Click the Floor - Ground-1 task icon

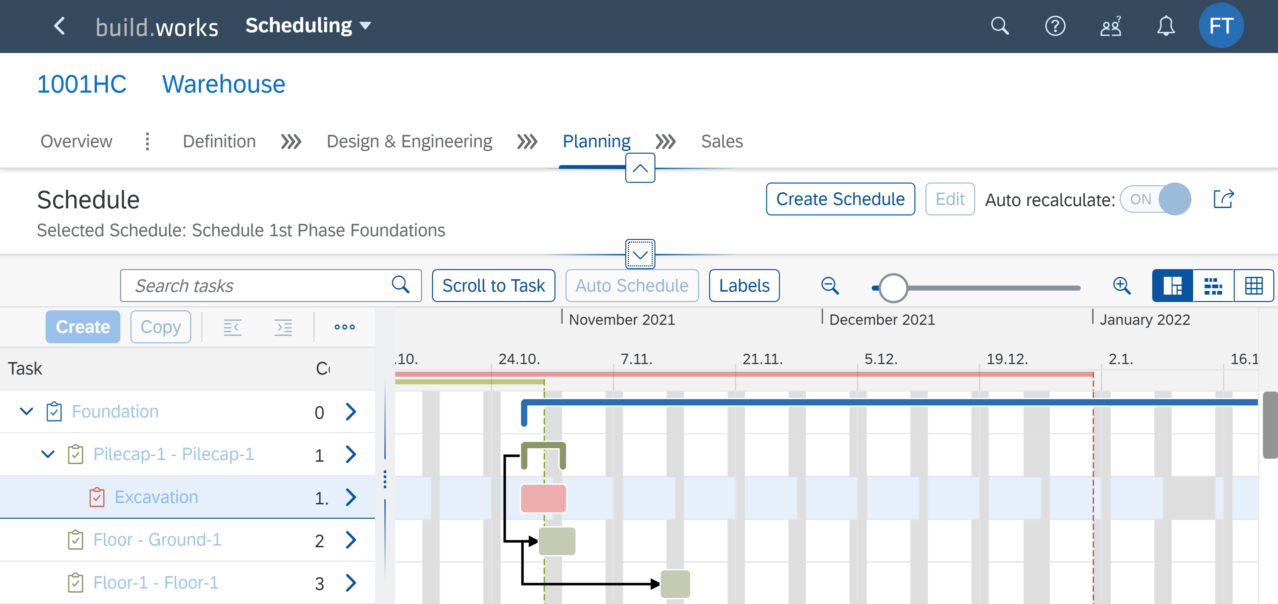(x=75, y=540)
